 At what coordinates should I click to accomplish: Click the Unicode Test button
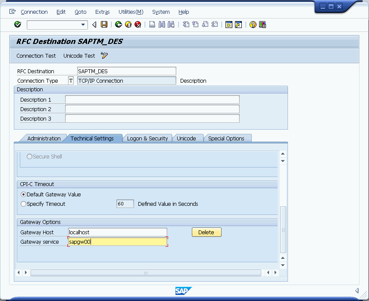pos(79,56)
